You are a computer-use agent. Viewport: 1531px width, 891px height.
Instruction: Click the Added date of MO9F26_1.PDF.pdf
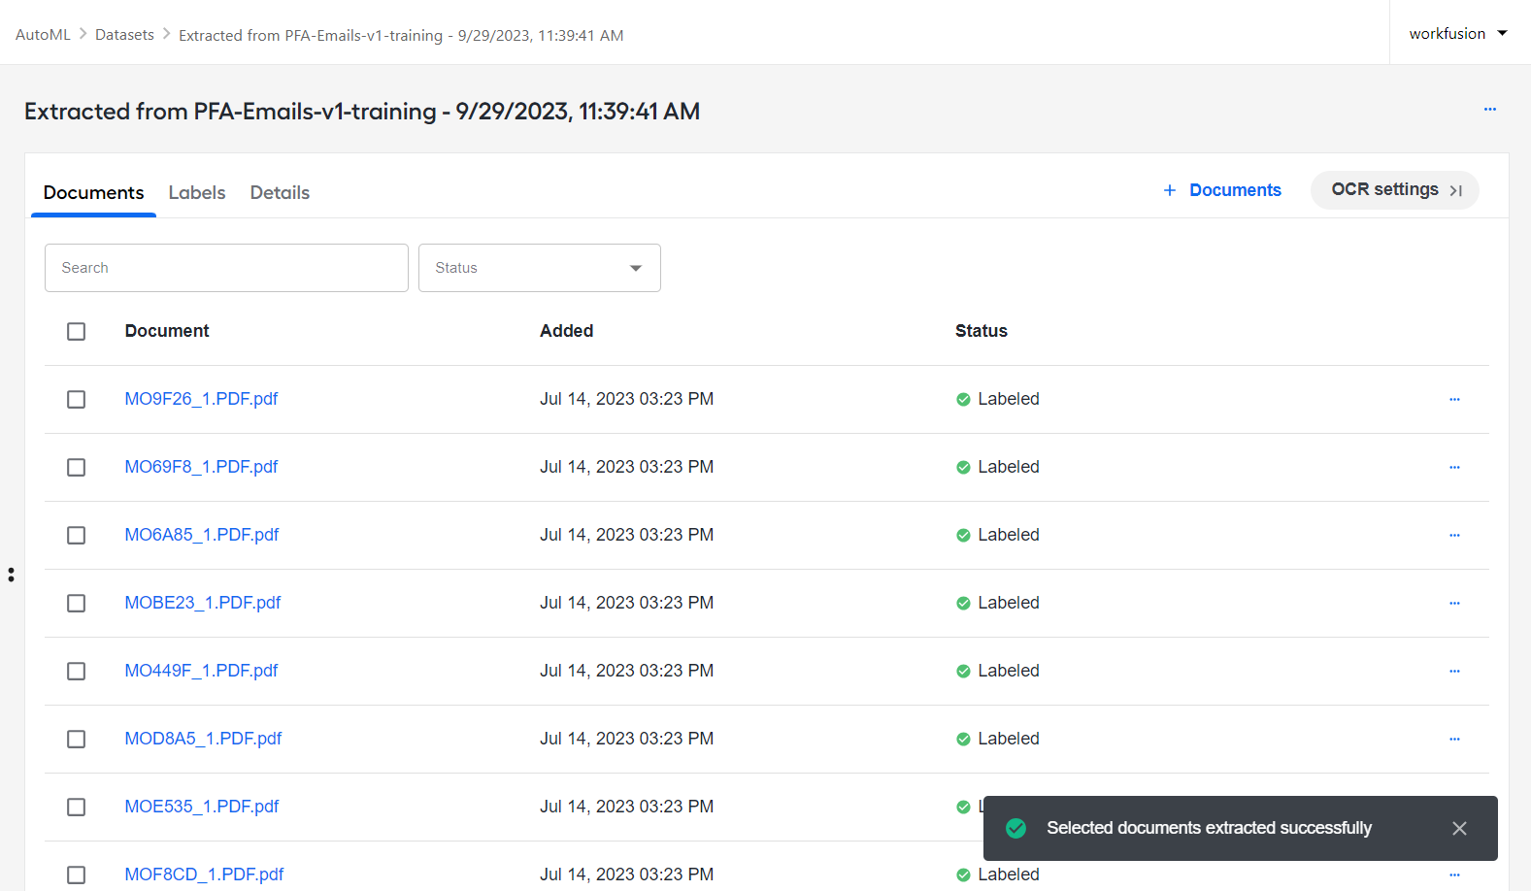[x=627, y=399]
